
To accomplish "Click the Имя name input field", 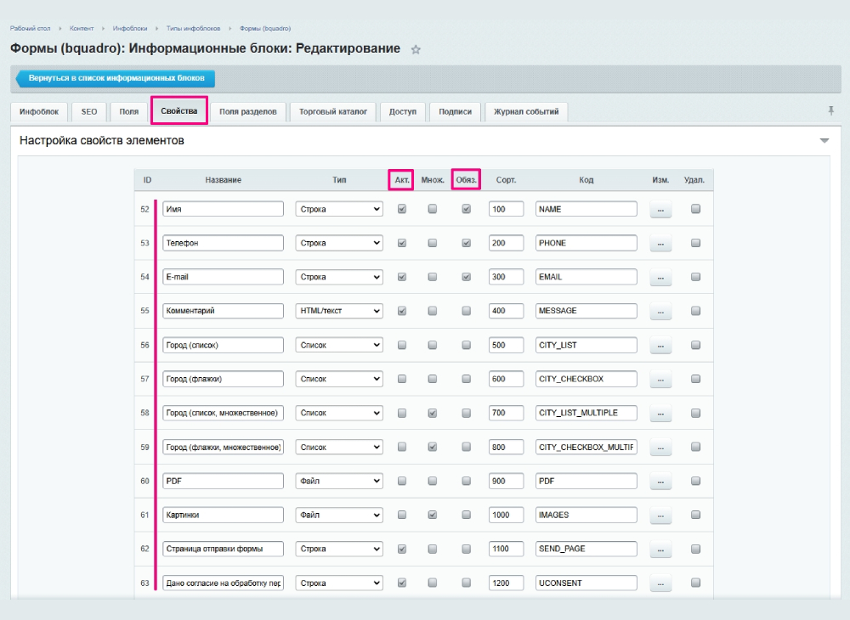I will tap(223, 209).
